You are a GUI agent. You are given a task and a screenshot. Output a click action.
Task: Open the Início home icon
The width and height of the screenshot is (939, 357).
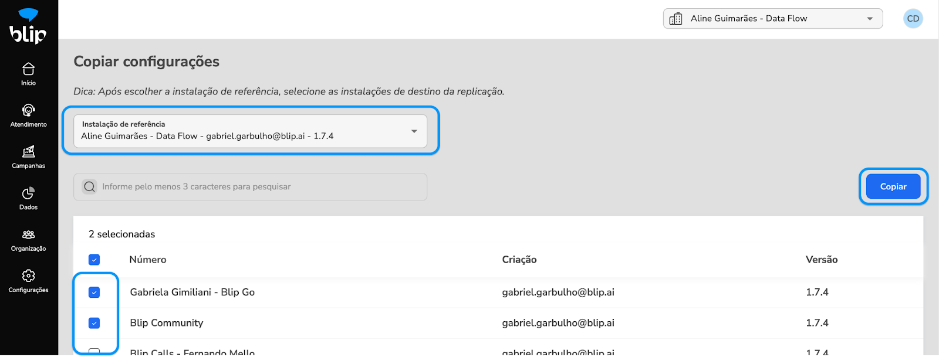click(x=28, y=69)
